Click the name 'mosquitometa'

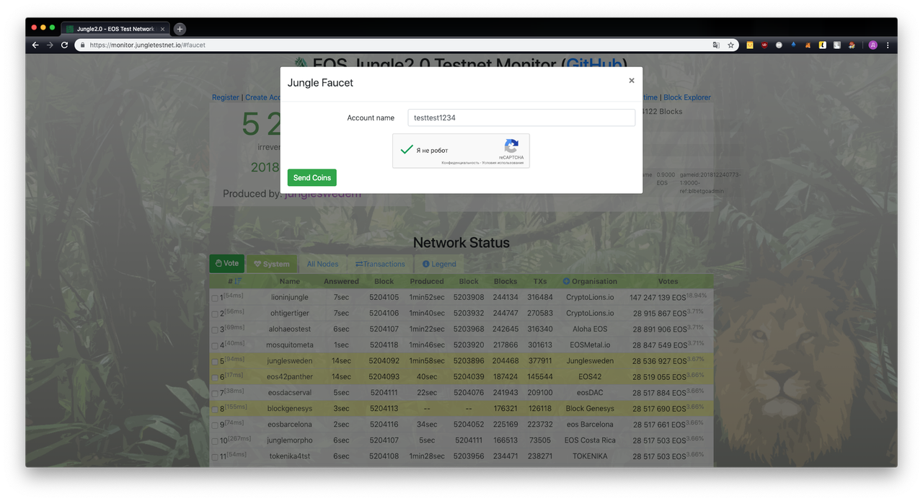[x=290, y=345]
